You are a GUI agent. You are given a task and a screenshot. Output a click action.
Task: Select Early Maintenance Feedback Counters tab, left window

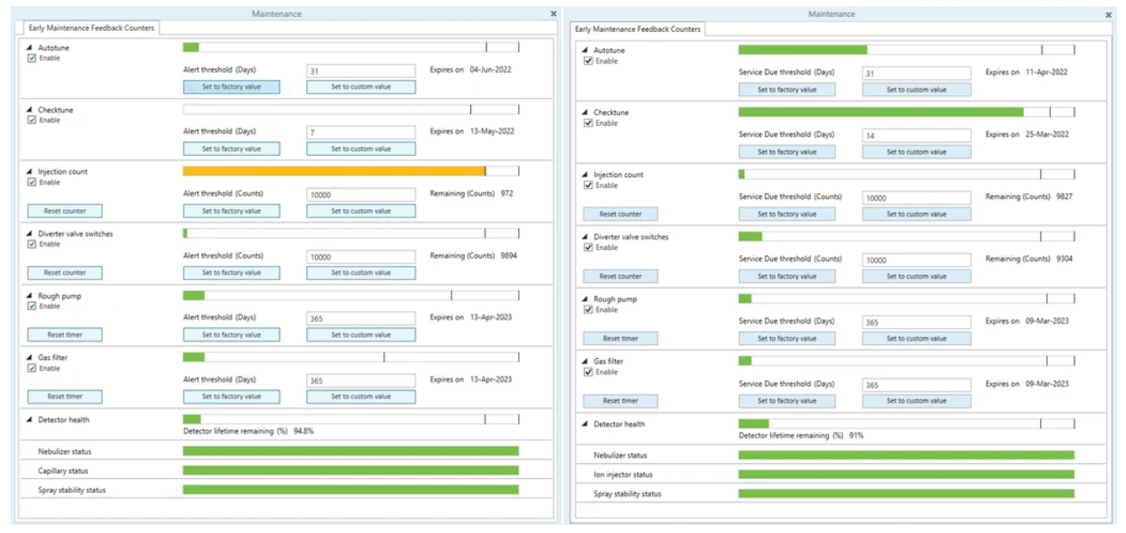point(91,27)
